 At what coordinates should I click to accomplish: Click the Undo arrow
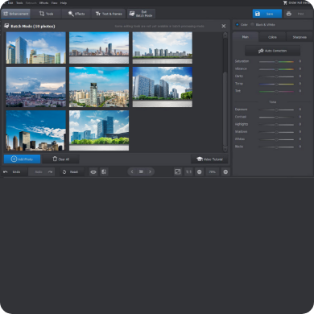[x=6, y=171]
